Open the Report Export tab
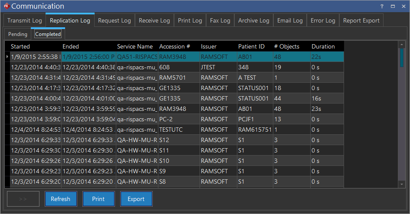Viewport: 410px width, 214px height. 361,20
